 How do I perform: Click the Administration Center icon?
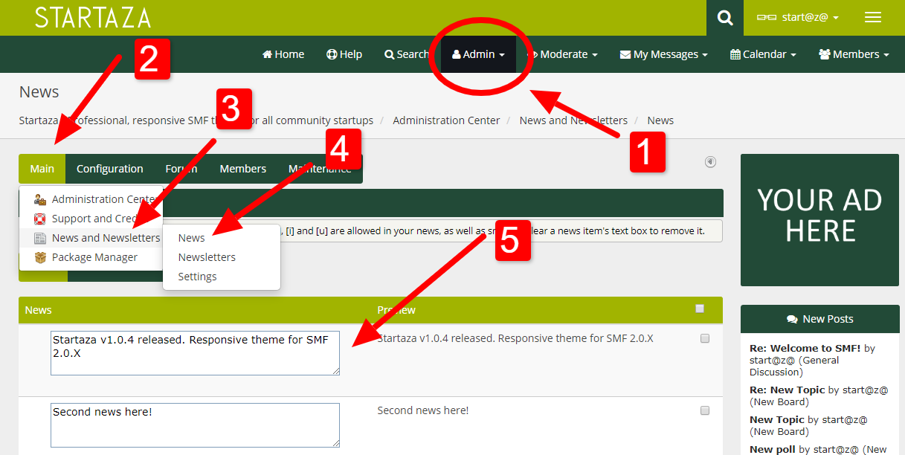tap(40, 199)
